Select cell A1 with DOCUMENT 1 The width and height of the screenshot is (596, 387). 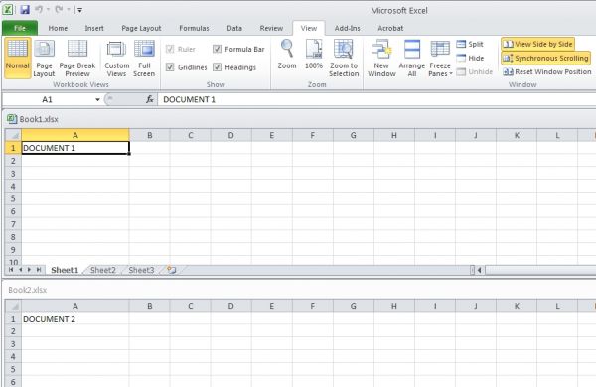pos(75,148)
